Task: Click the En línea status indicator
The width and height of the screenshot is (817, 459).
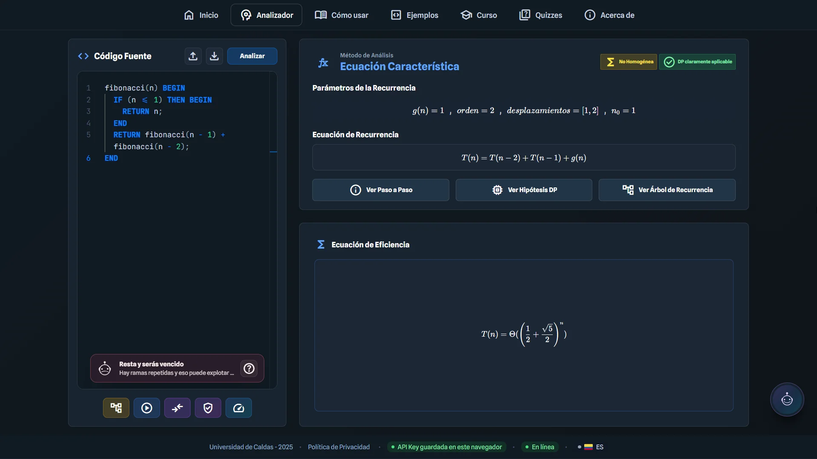Action: click(x=540, y=447)
